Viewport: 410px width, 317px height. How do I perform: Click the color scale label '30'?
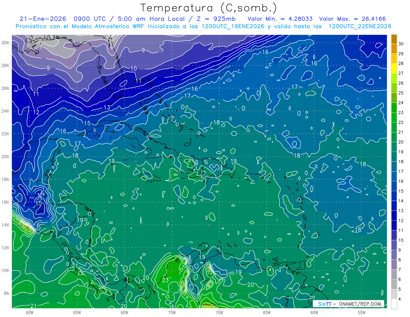pos(401,44)
